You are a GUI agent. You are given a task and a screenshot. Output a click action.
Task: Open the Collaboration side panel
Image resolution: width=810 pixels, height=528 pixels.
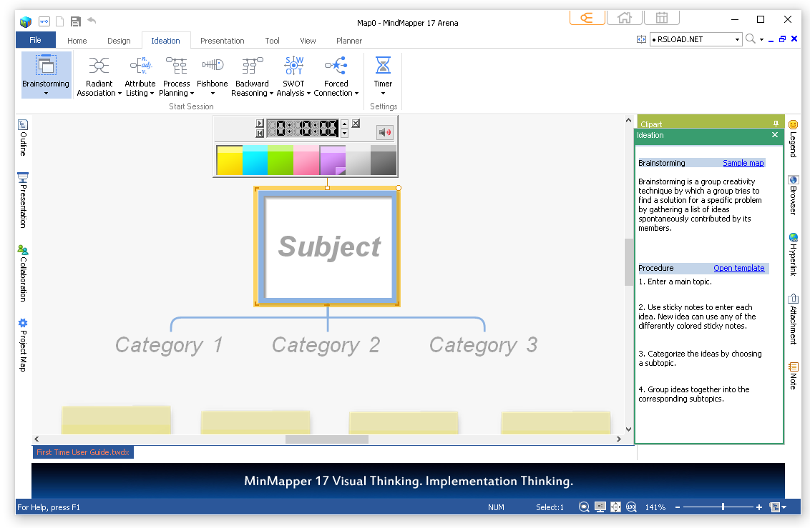pos(23,273)
